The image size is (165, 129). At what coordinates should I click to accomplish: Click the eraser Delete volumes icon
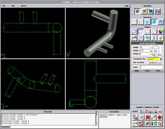pos(161,38)
